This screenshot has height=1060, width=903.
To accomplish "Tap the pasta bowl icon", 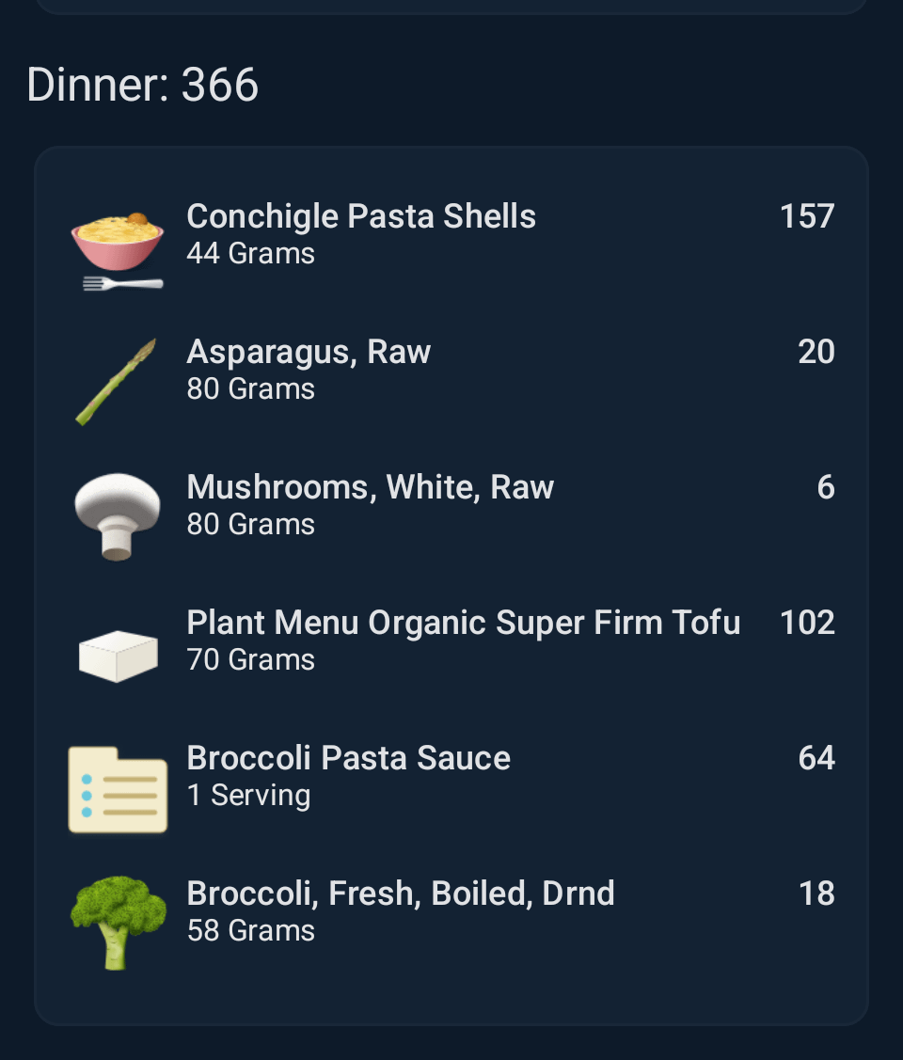I will (x=118, y=246).
